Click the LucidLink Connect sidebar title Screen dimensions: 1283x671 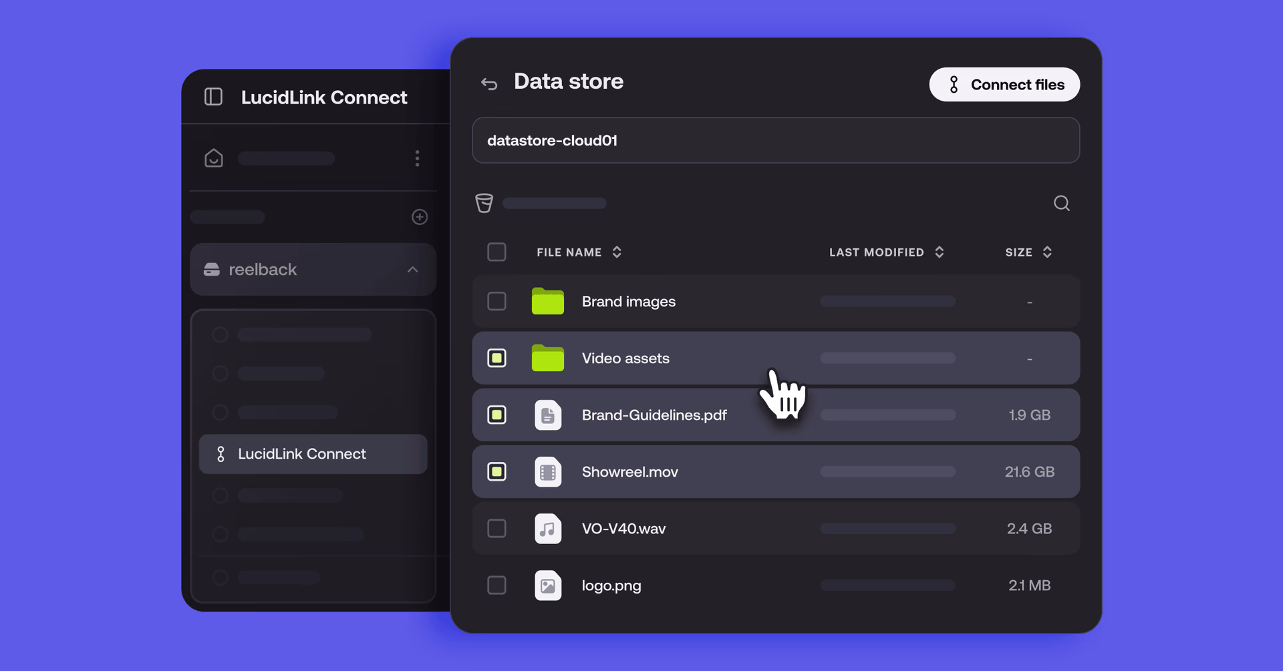pos(324,97)
